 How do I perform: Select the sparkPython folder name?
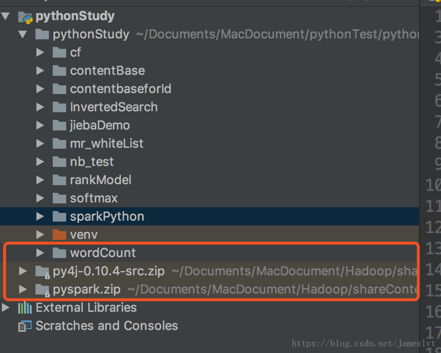pos(107,216)
